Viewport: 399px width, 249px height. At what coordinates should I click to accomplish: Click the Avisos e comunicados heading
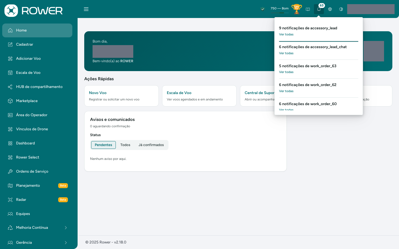112,120
